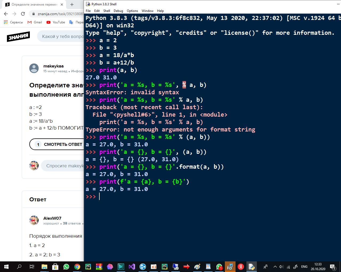341x272 pixels.
Task: Open the Gmail bookmark
Action: tap(35, 22)
